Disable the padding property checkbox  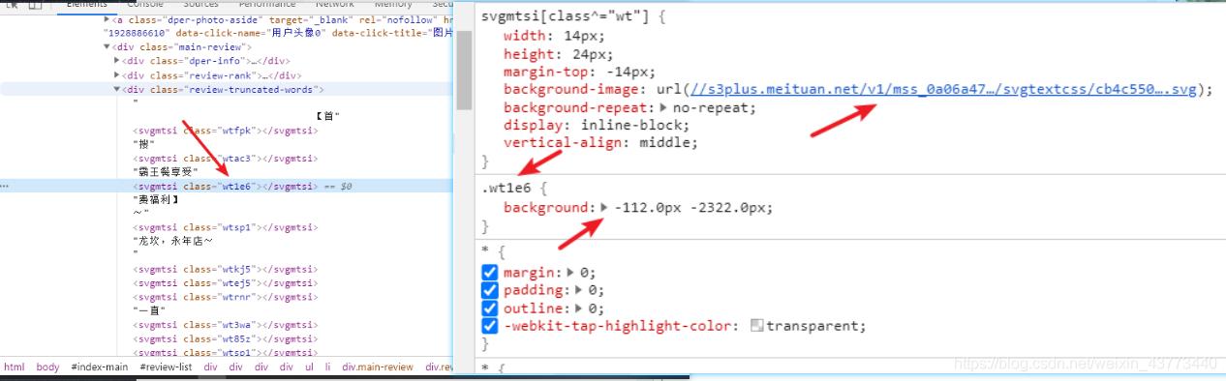pyautogui.click(x=490, y=290)
